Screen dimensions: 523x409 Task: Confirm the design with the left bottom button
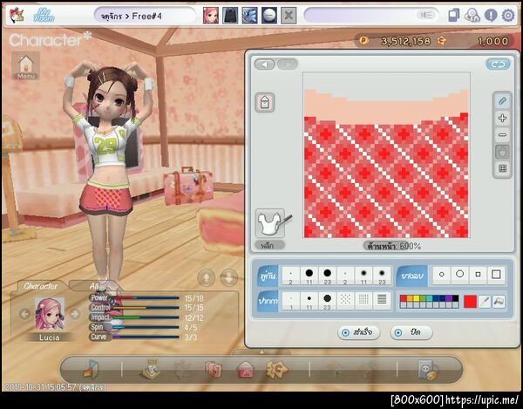pyautogui.click(x=358, y=332)
